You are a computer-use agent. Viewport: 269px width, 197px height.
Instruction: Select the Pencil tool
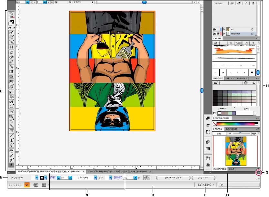11,121
